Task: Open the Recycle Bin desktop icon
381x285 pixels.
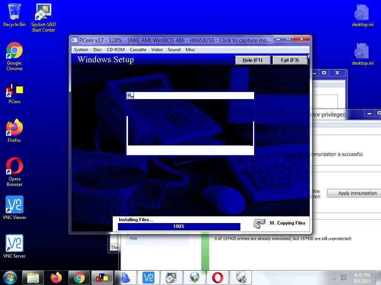Action: point(15,15)
